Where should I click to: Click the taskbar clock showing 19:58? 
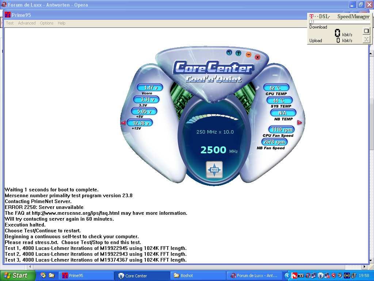click(364, 276)
